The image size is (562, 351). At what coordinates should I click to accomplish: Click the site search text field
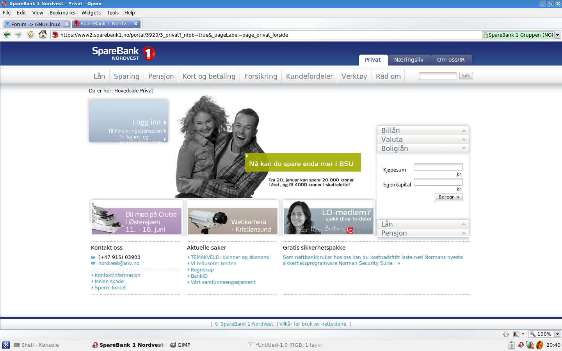(x=438, y=76)
